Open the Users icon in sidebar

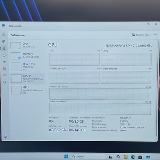[4, 68]
